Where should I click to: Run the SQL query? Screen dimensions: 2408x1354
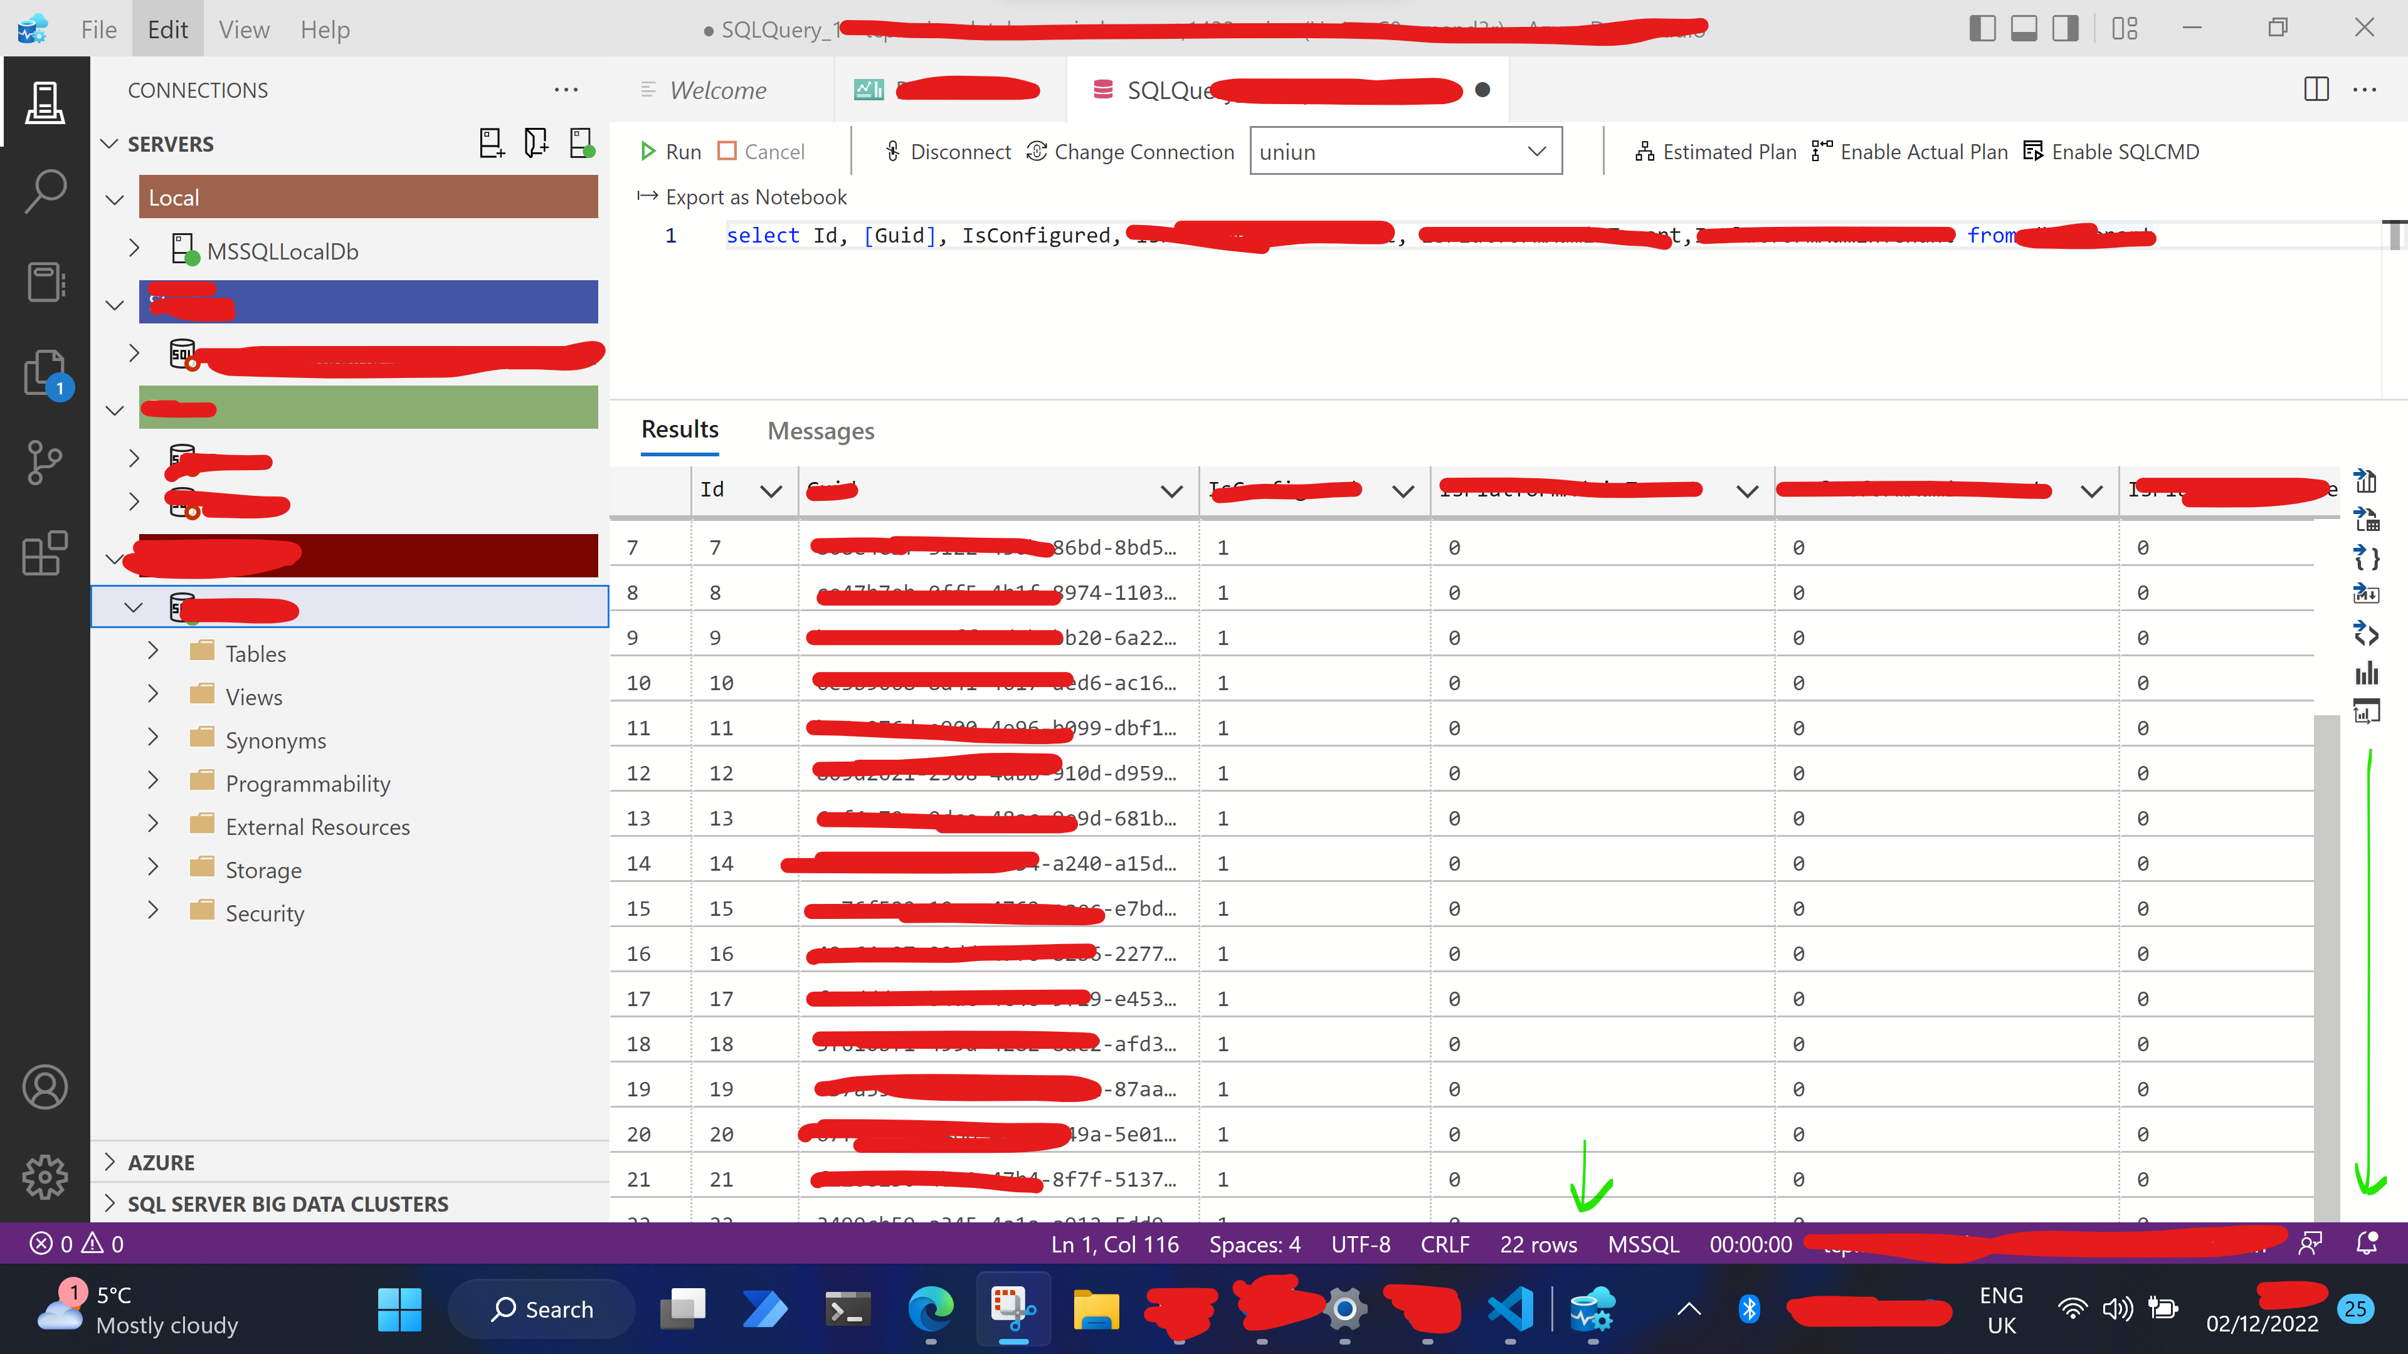pyautogui.click(x=669, y=150)
